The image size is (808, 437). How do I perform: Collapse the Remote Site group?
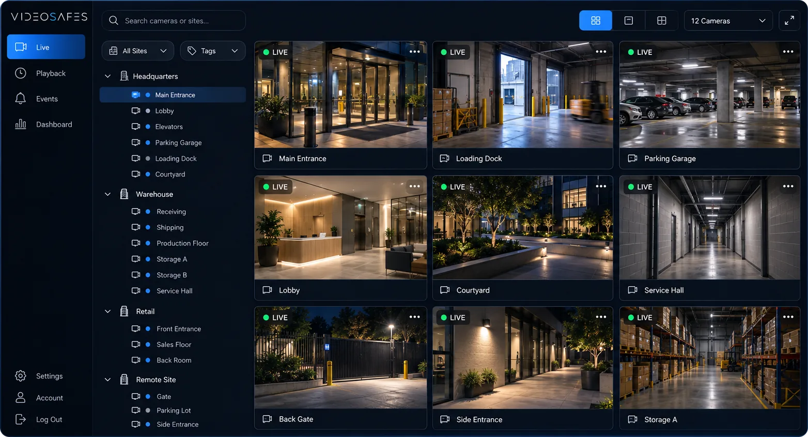(107, 380)
